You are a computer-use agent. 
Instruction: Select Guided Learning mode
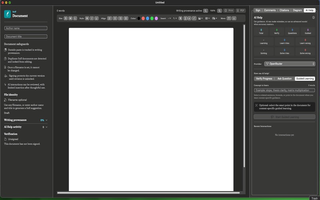point(305,78)
